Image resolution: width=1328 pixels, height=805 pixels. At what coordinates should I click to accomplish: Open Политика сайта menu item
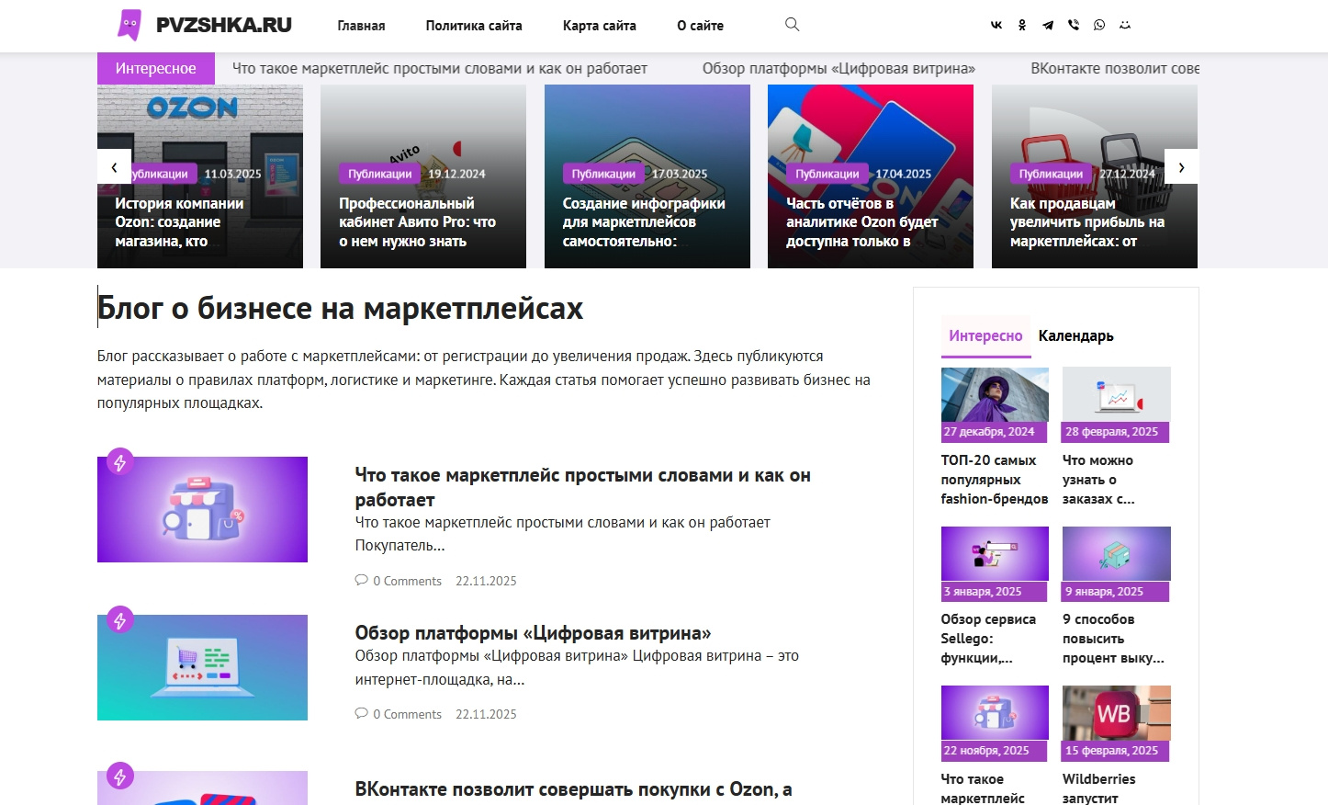point(474,26)
